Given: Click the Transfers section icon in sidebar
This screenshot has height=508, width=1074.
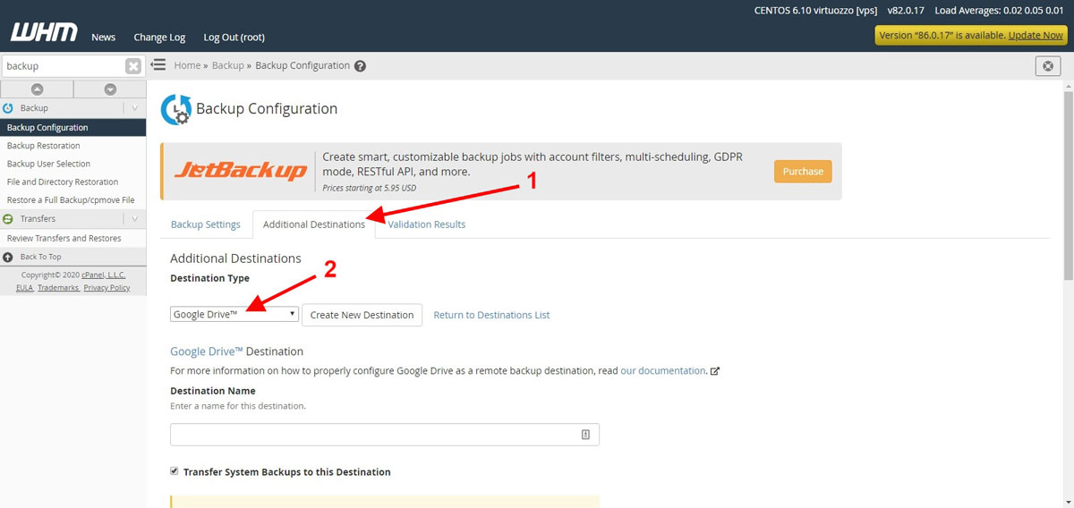Looking at the screenshot, I should pos(8,219).
